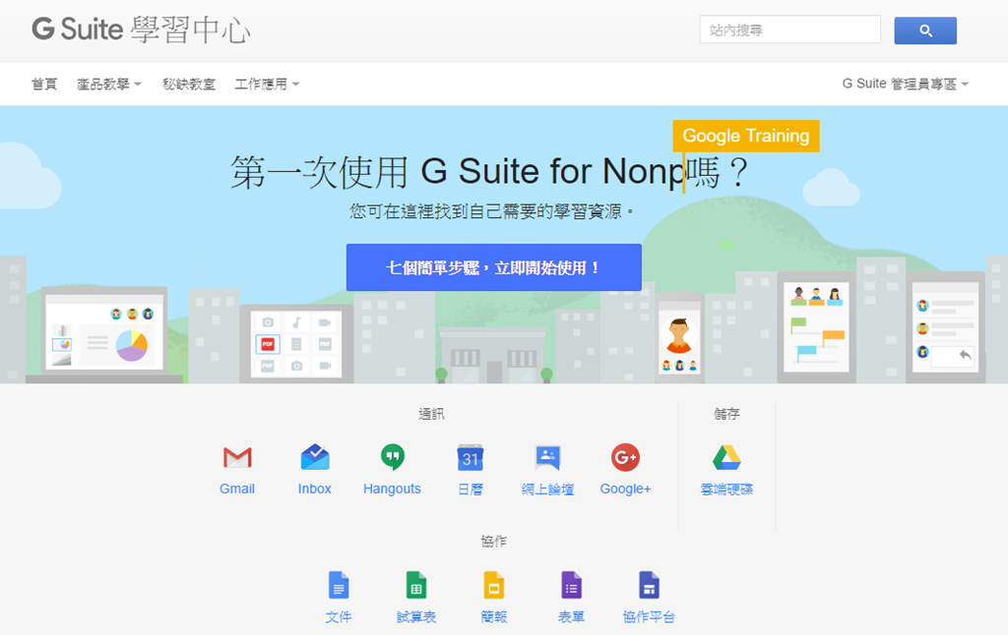Click the Gmail text link

pyautogui.click(x=237, y=489)
